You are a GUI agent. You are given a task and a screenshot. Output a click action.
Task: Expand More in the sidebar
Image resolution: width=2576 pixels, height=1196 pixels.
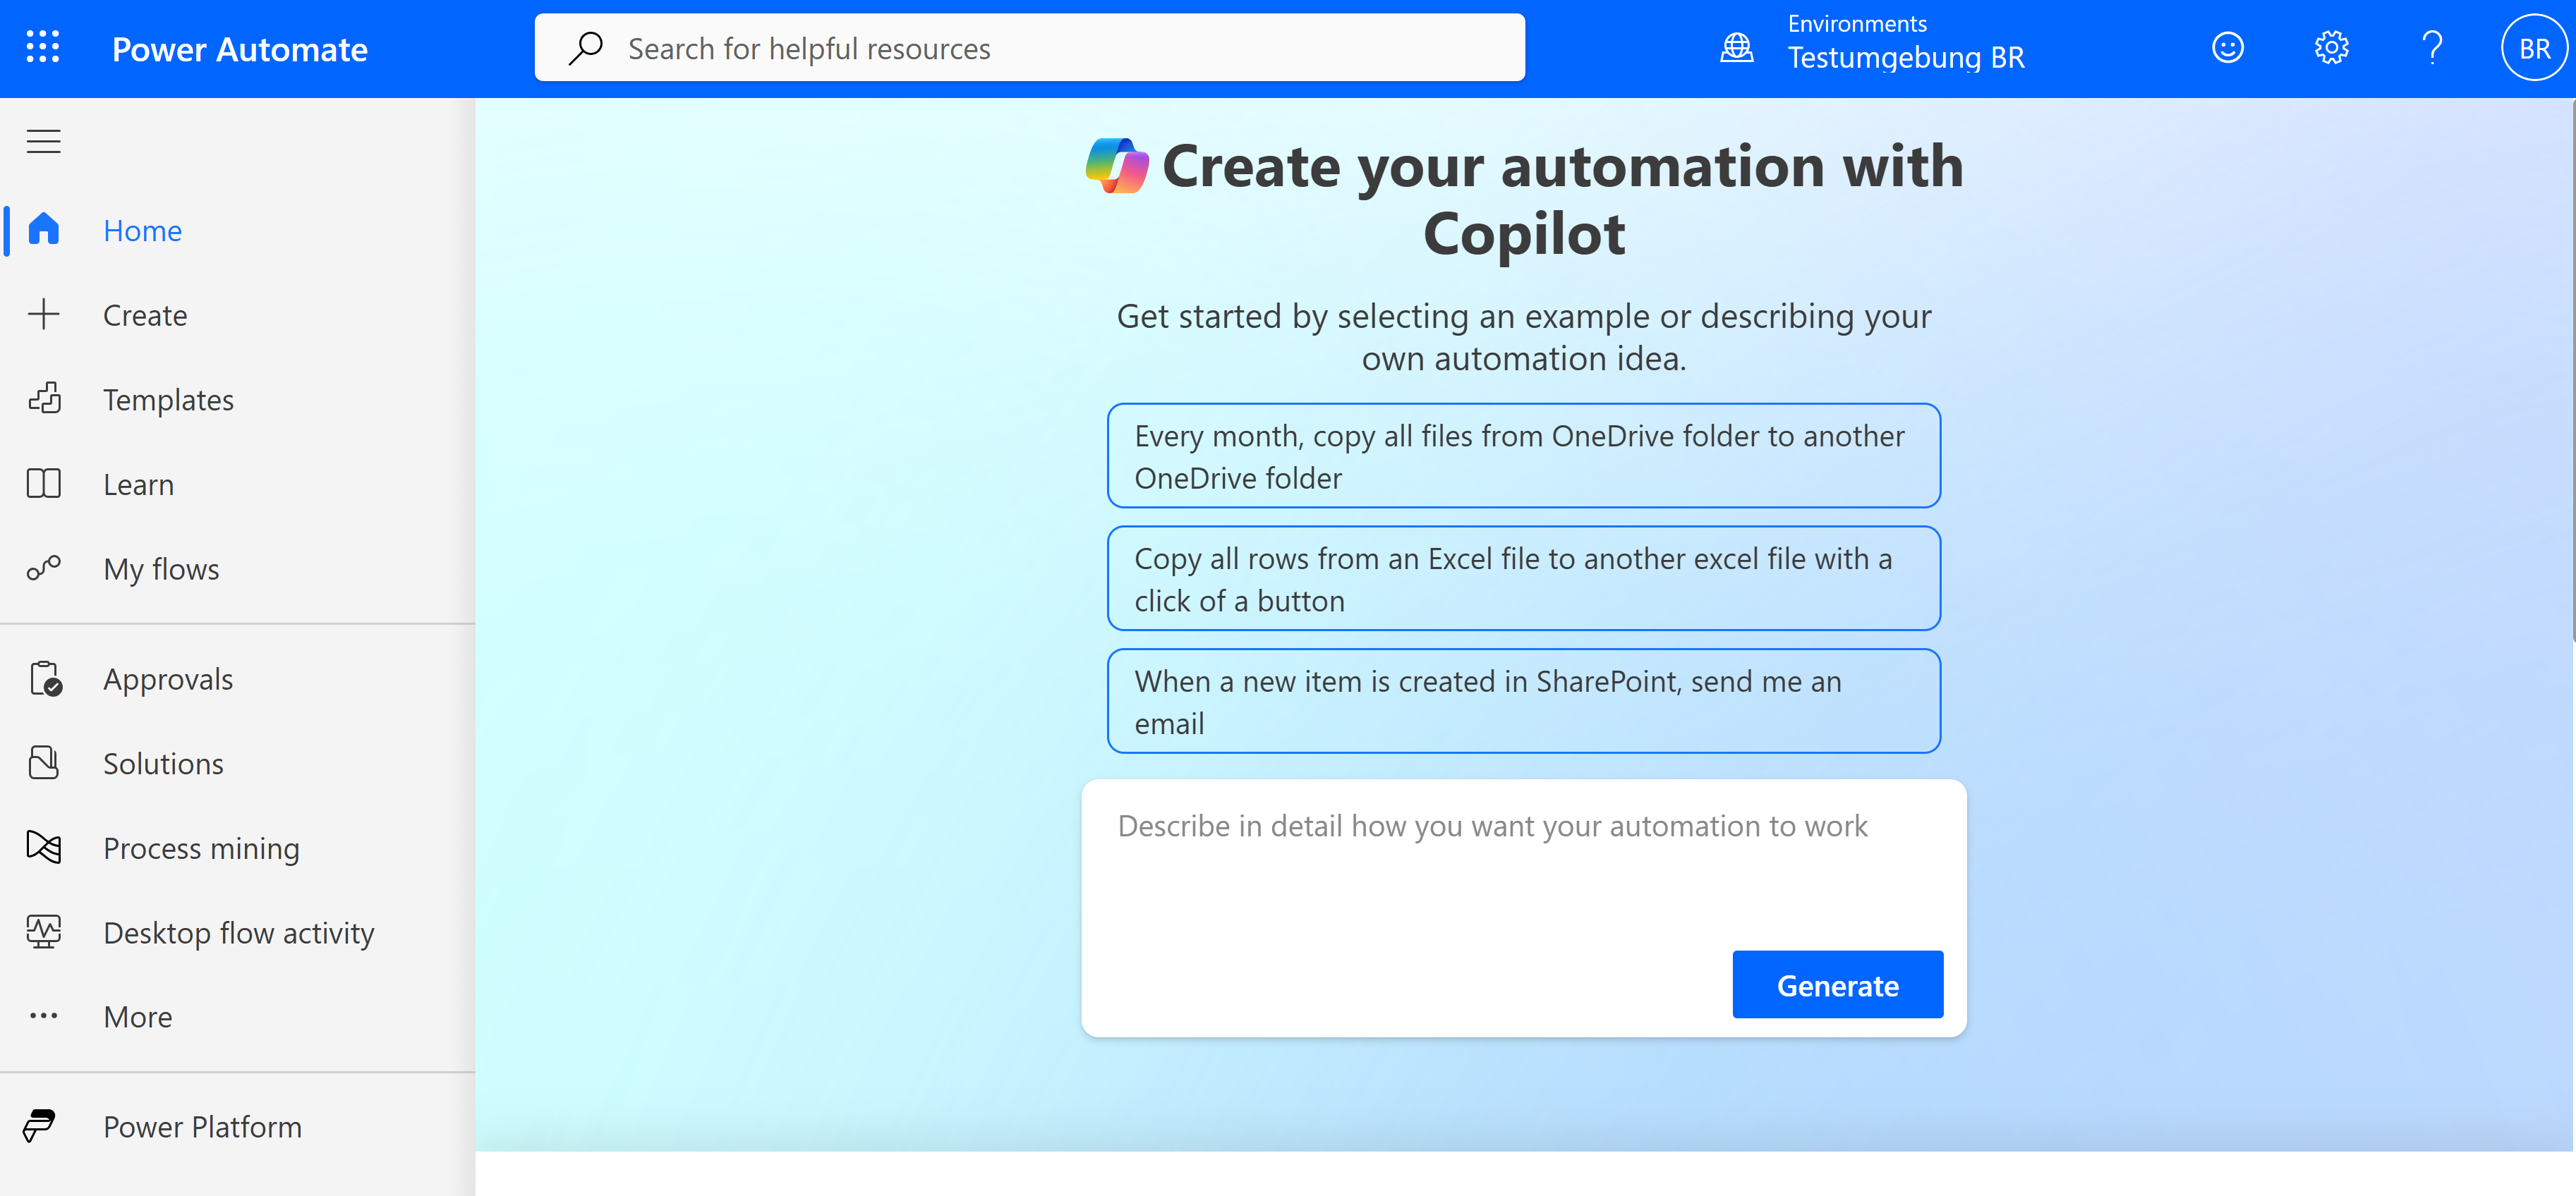(x=237, y=1016)
